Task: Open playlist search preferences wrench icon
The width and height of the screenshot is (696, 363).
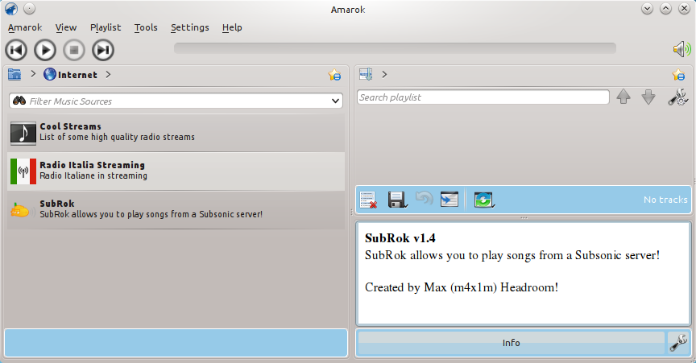Action: tap(678, 97)
